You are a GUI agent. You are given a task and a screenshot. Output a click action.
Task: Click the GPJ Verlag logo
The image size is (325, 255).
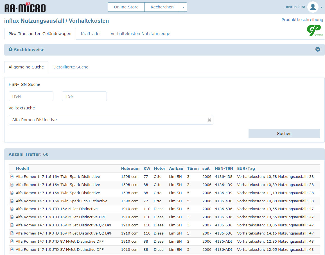pos(315,30)
